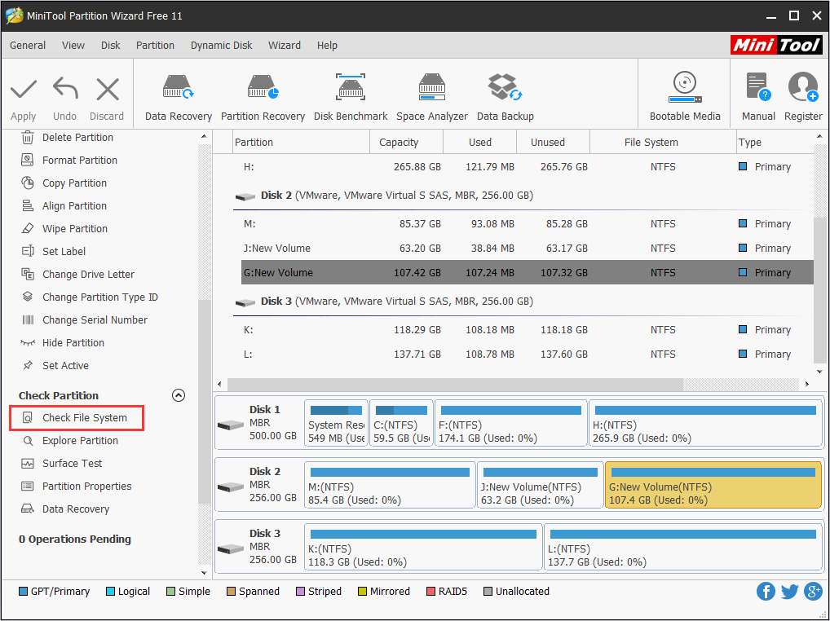Open the Manual help icon
830x621 pixels.
(x=758, y=86)
